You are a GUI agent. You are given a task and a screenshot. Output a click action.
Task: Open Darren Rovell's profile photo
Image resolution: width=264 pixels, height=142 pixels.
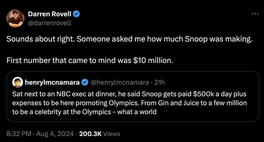[x=15, y=18]
